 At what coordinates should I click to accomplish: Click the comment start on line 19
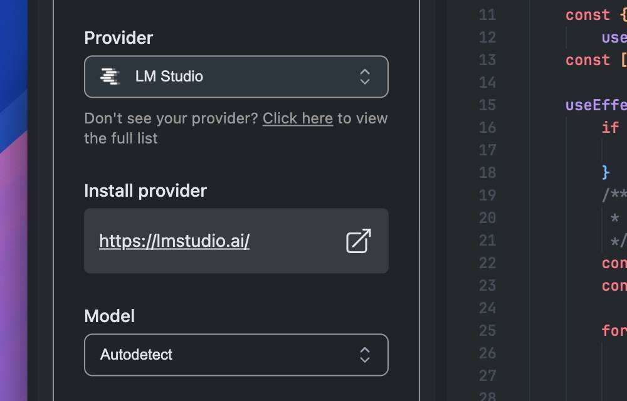[614, 195]
